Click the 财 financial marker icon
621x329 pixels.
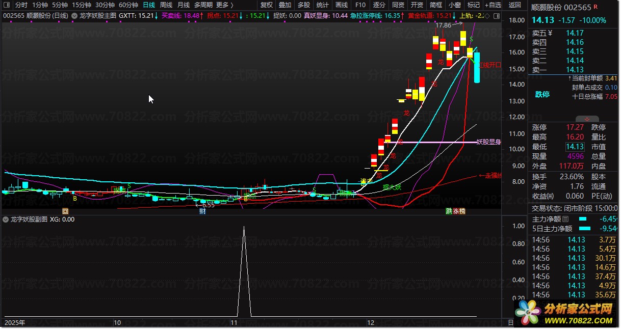click(x=202, y=211)
